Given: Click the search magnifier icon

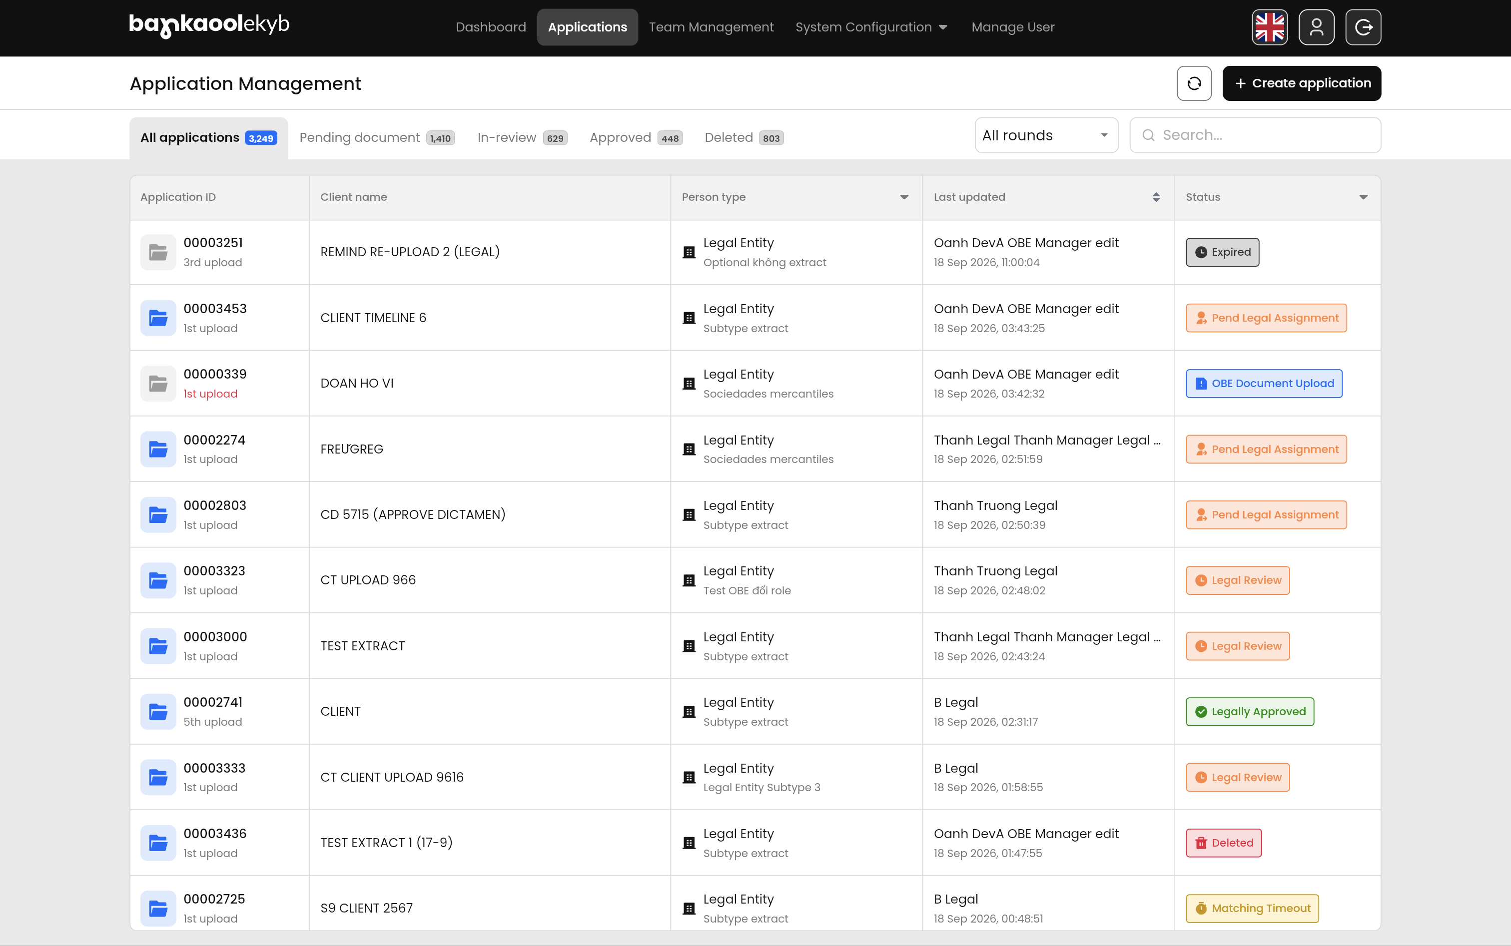Looking at the screenshot, I should [x=1149, y=135].
